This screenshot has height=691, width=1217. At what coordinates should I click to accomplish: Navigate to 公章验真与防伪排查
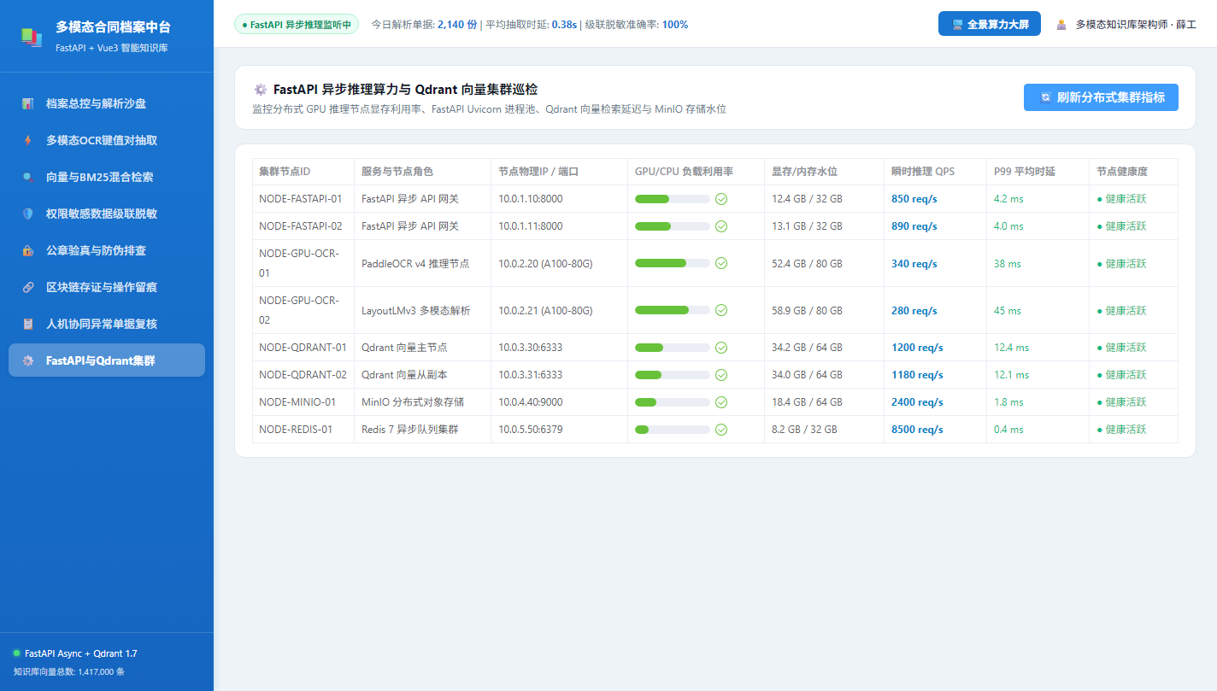107,251
